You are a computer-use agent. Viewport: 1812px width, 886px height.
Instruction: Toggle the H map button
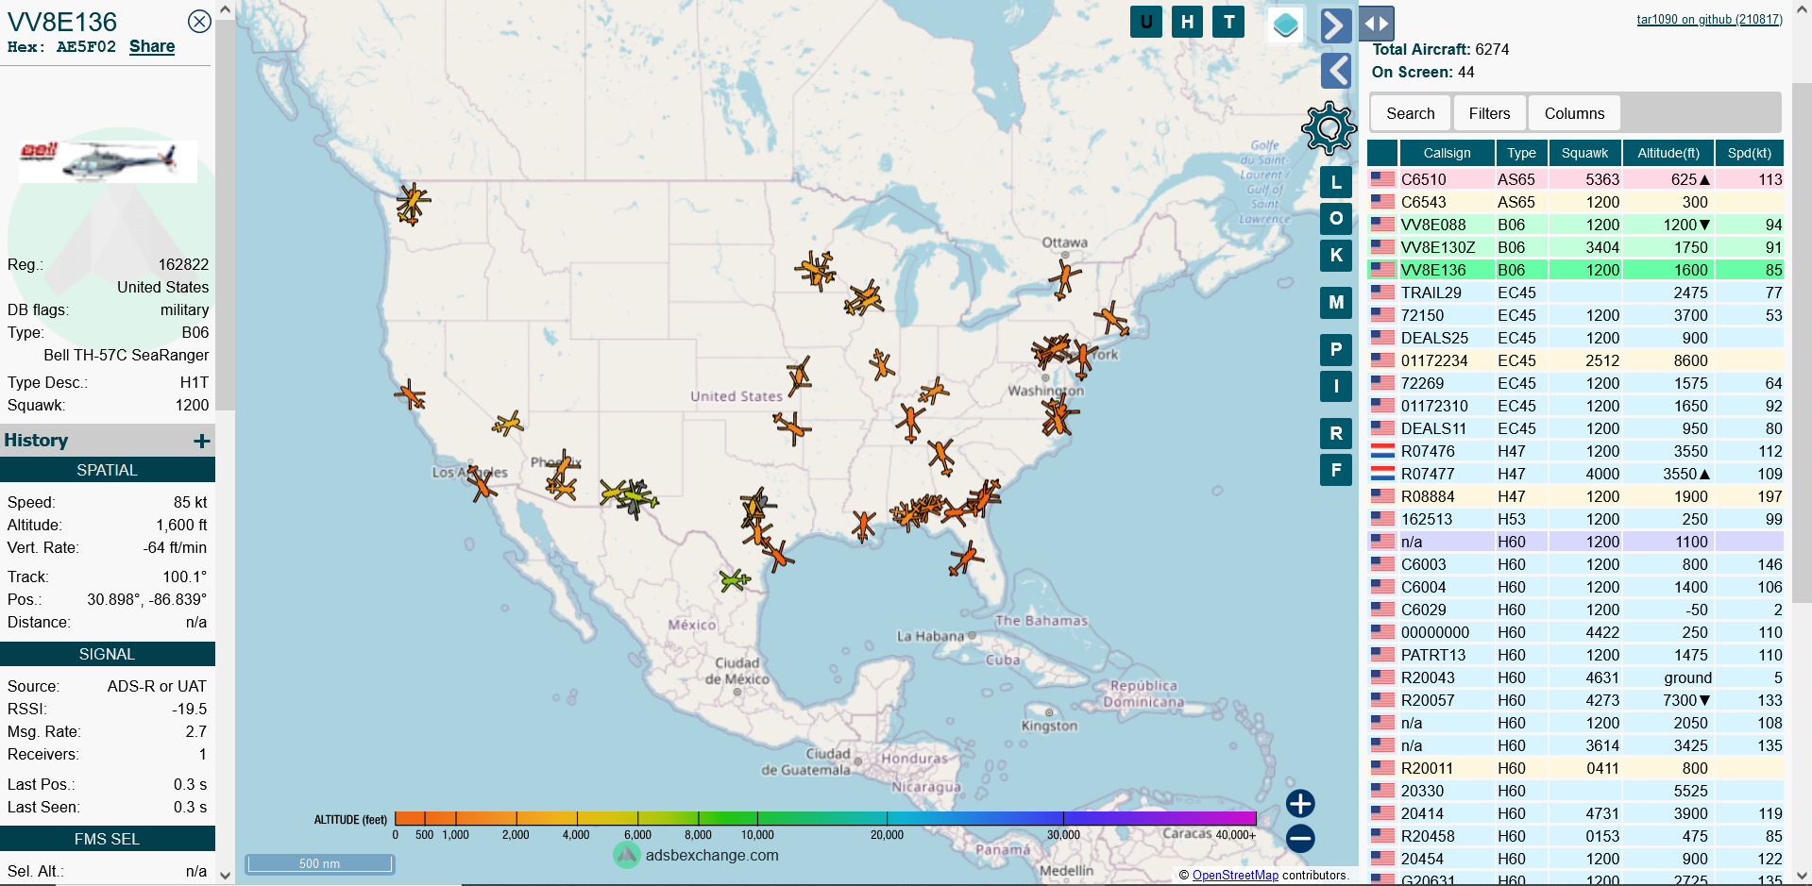pyautogui.click(x=1188, y=22)
